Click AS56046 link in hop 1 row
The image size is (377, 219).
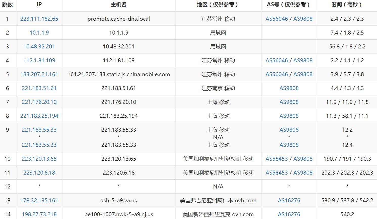pos(277,19)
